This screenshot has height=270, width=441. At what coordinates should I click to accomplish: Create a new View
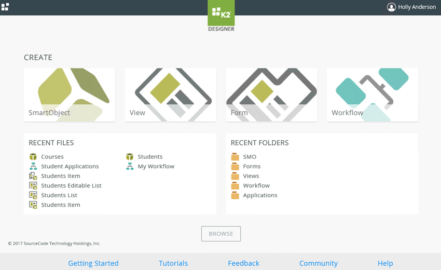click(171, 95)
